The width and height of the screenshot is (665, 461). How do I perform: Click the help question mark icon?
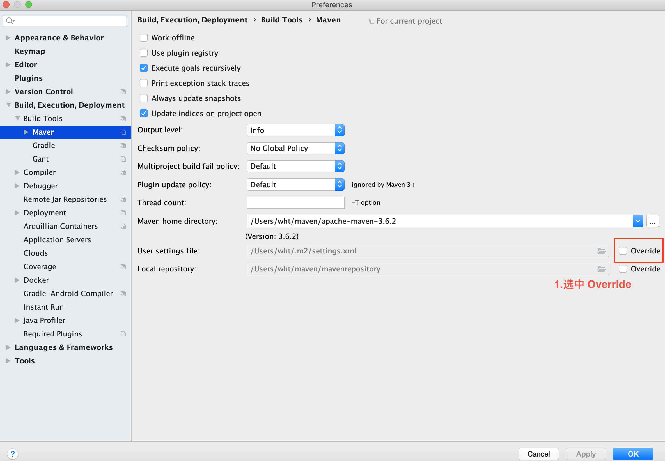pos(13,454)
